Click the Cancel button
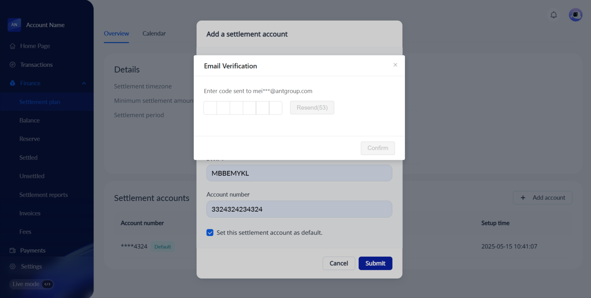The height and width of the screenshot is (298, 591). (x=339, y=263)
